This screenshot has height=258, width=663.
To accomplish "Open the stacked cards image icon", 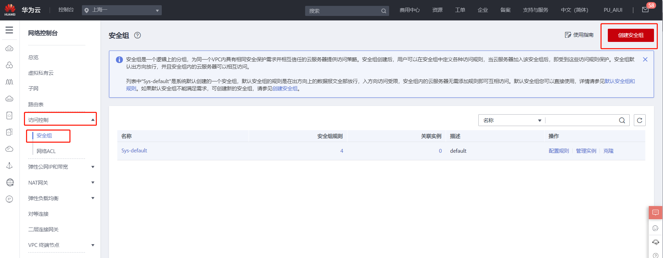I will 9,132.
